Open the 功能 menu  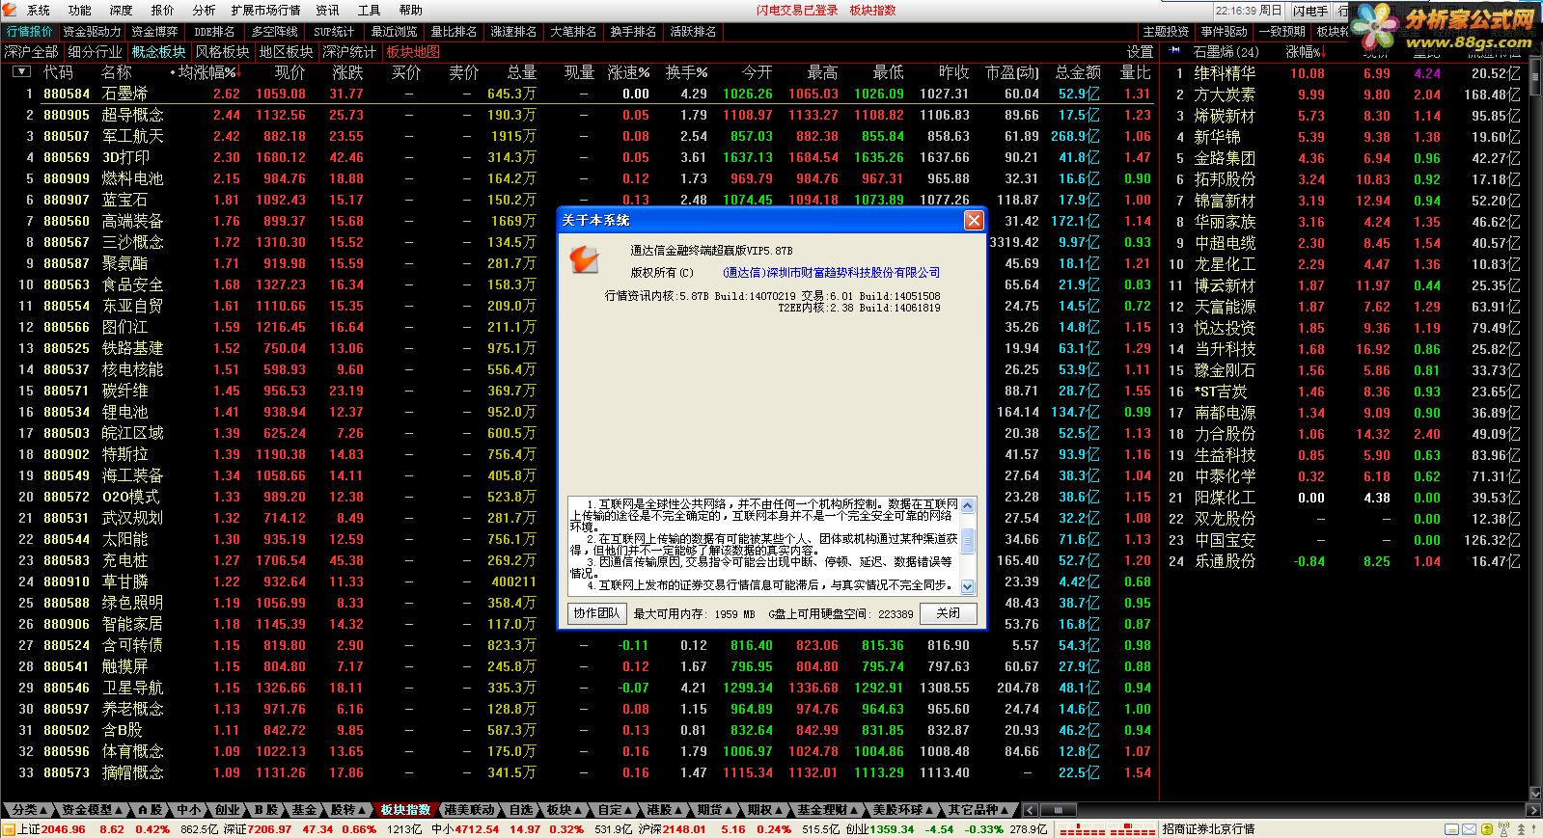point(80,10)
